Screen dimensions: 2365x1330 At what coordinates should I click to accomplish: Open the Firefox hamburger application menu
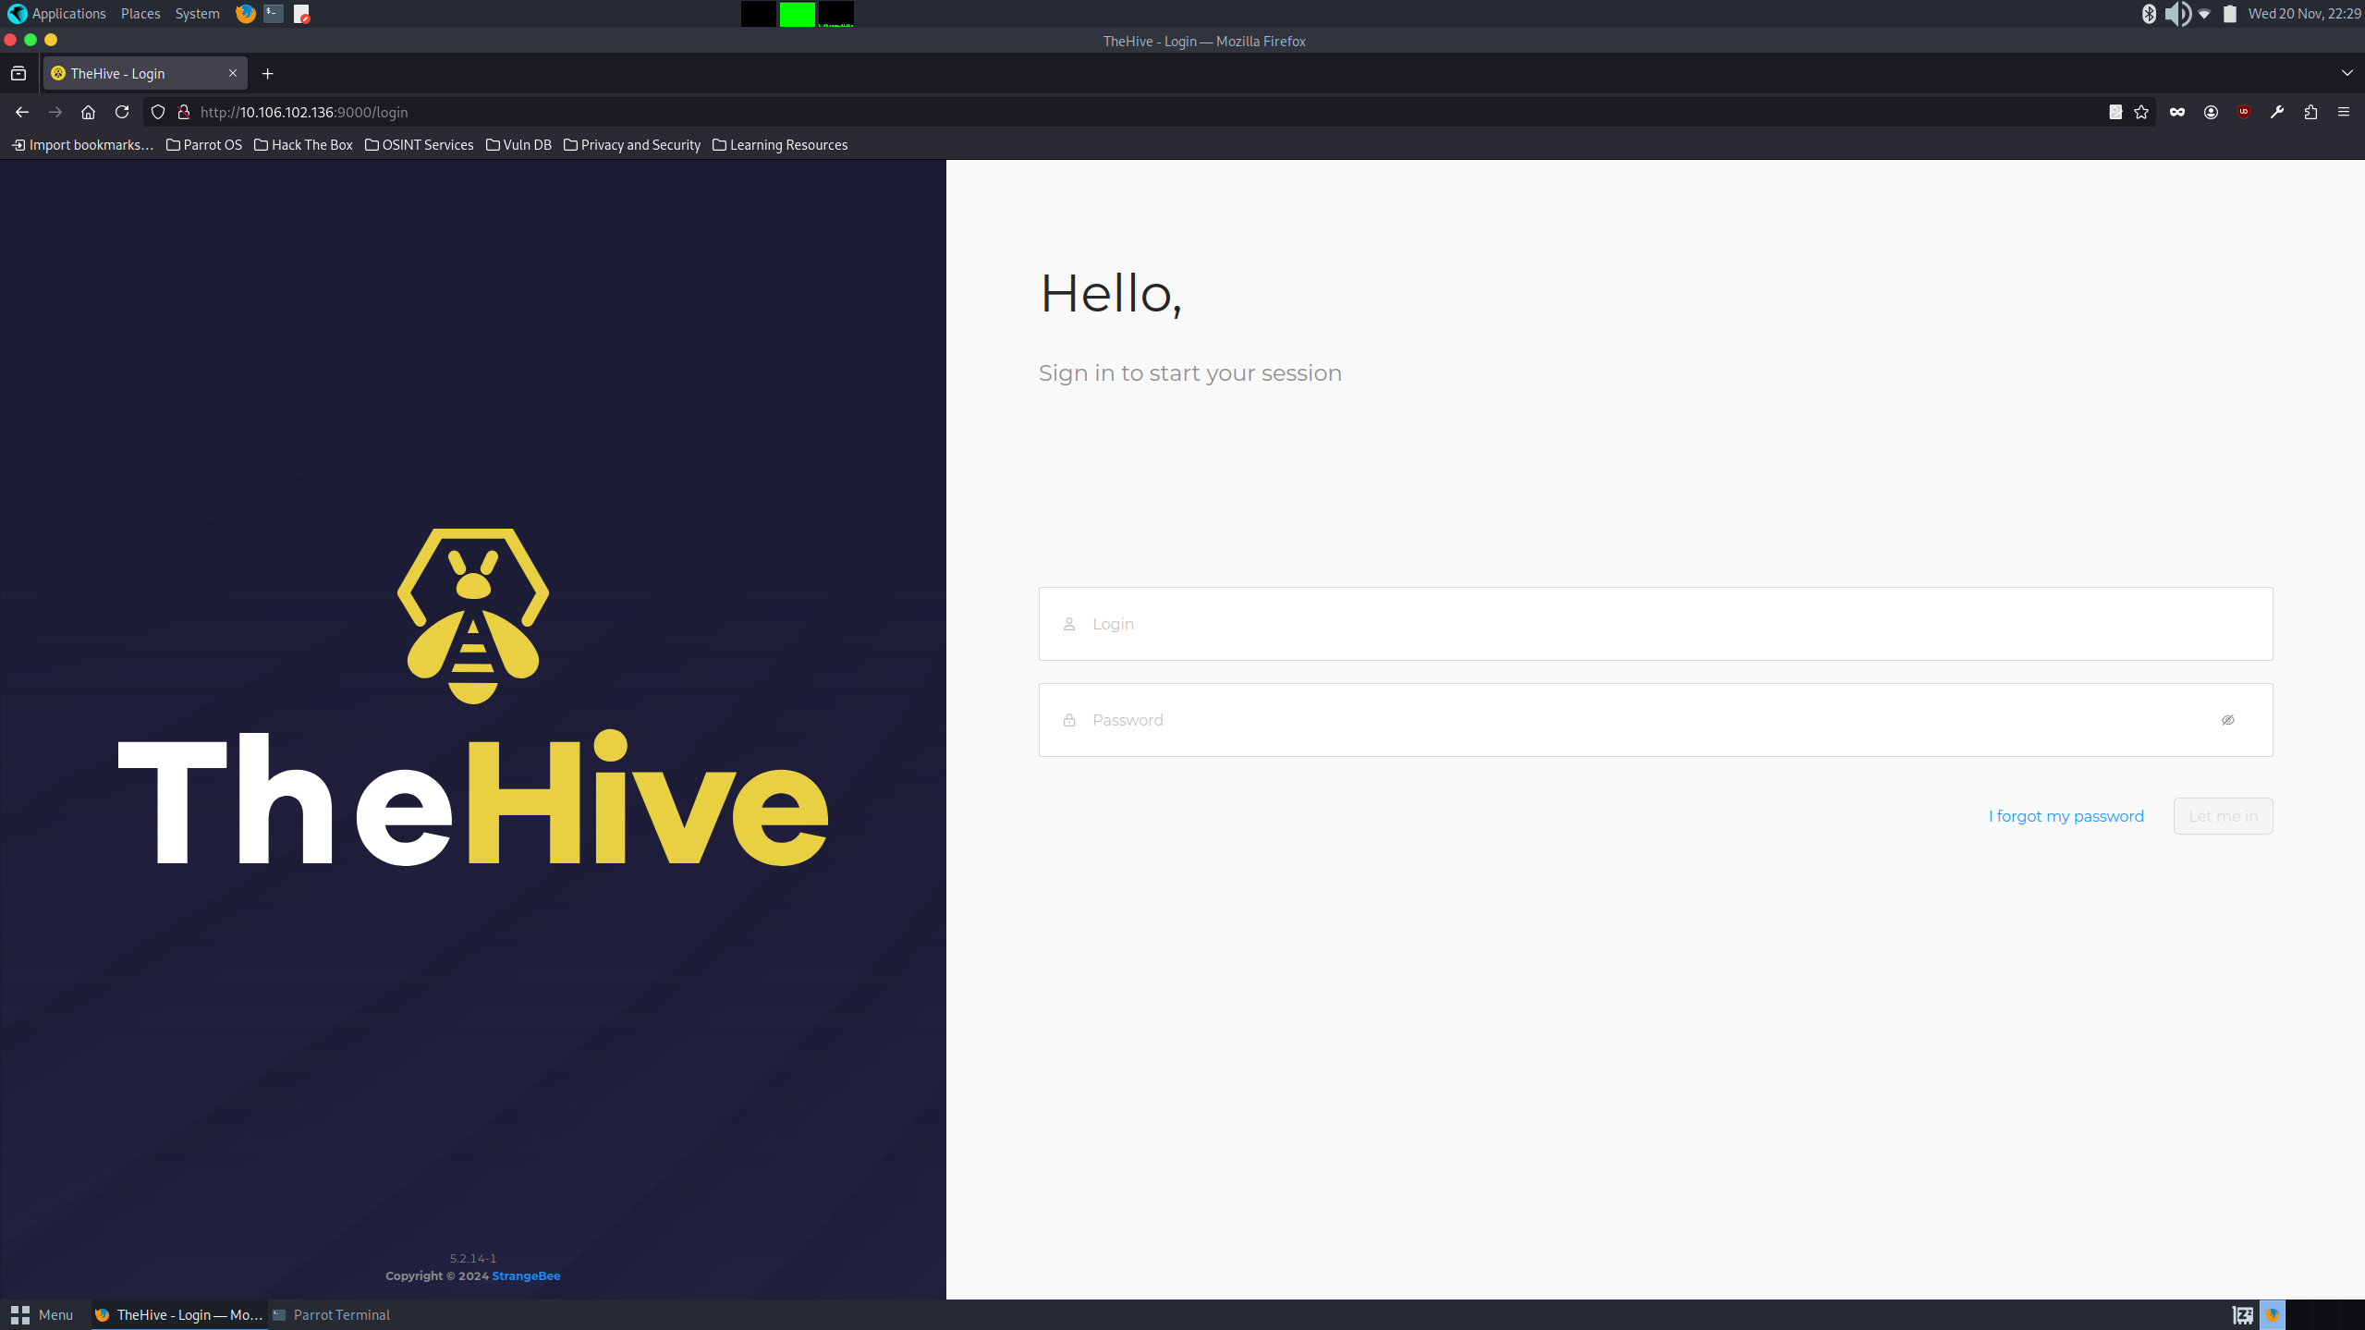[x=2345, y=112]
